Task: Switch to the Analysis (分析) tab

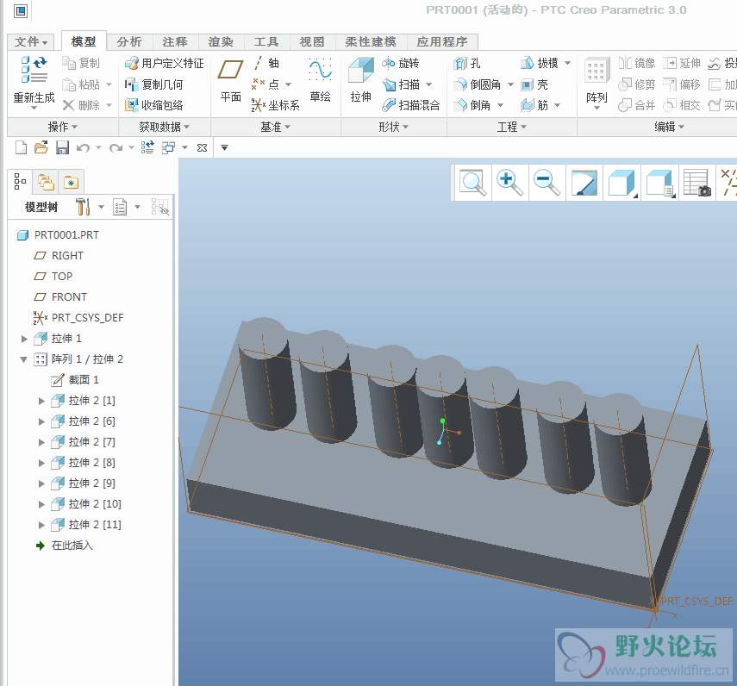Action: 129,42
